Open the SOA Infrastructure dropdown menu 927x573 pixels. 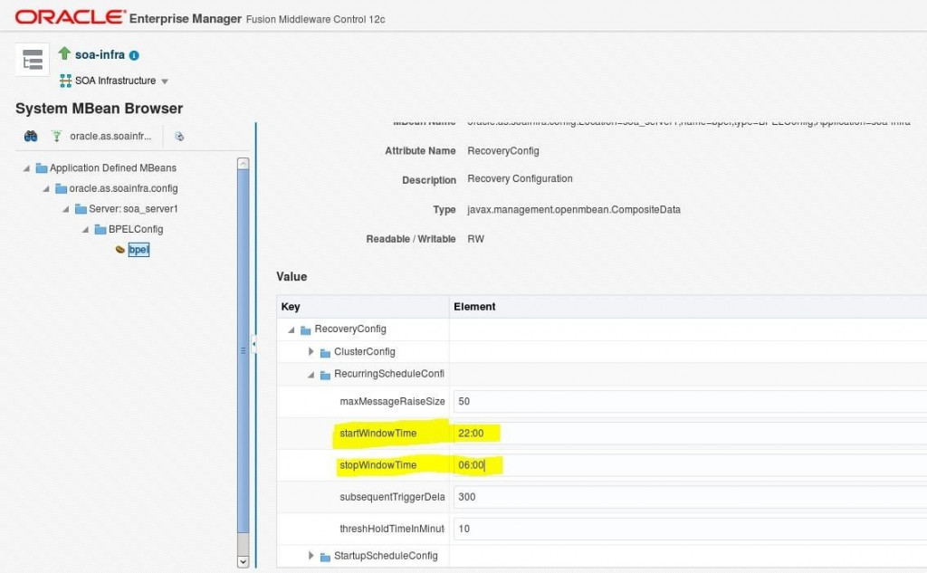165,81
